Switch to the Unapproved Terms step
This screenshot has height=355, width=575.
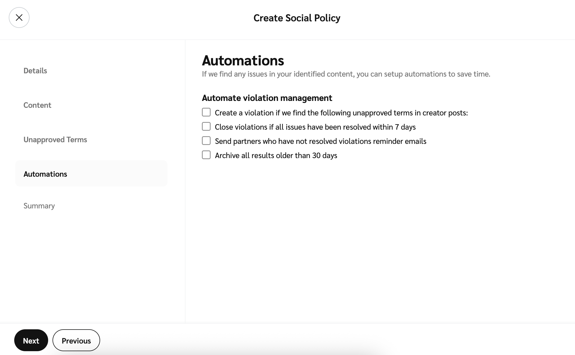pos(55,139)
